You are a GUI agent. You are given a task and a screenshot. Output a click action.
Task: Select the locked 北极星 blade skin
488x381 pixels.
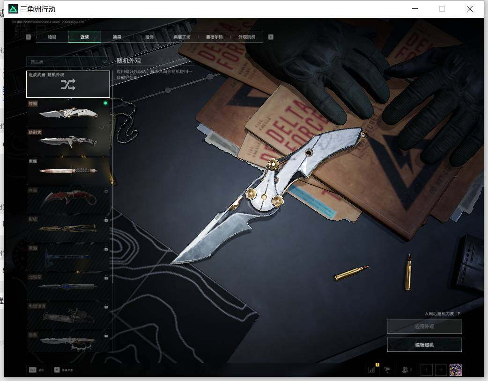pos(68,287)
